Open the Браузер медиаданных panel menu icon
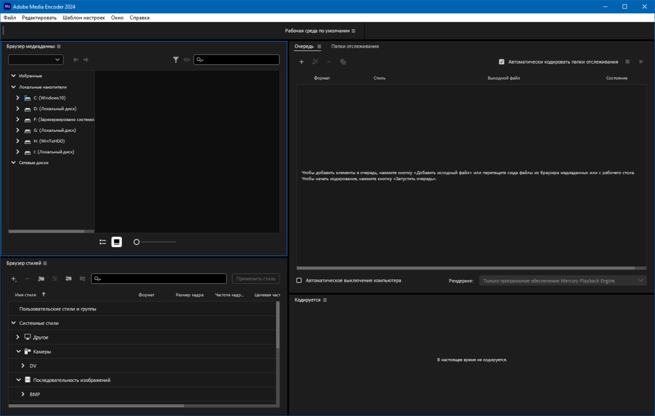655x416 pixels. 58,47
